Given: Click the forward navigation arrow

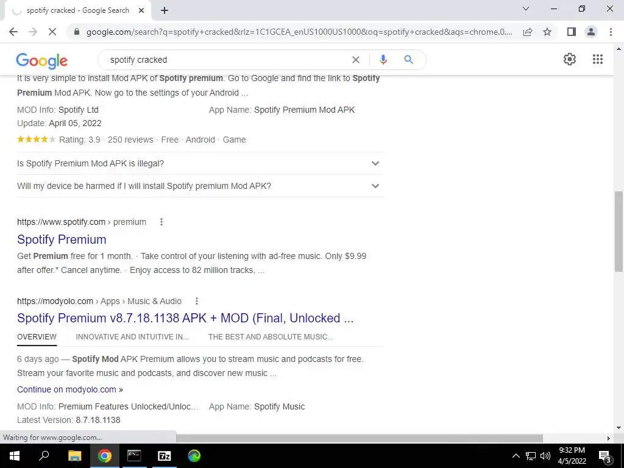Looking at the screenshot, I should [33, 32].
